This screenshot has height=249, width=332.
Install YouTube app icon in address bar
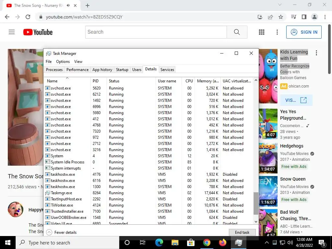point(260,17)
